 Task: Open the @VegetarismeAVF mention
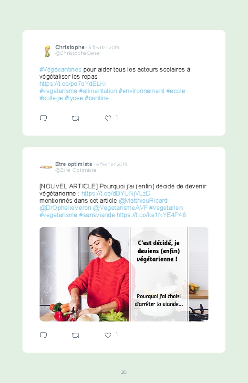[120, 207]
